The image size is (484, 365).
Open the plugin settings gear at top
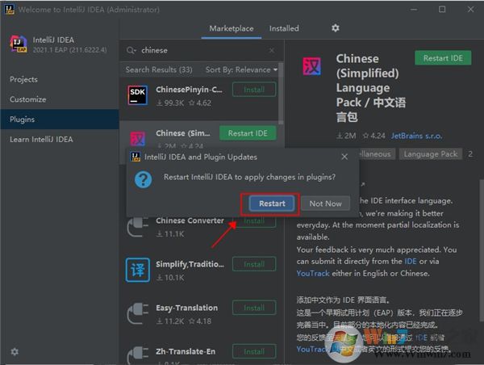(336, 28)
